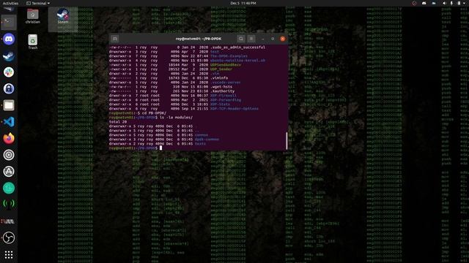Viewport: 469px width, 263px height.
Task: Open Software Updater icon in the dock
Action: pyautogui.click(x=9, y=172)
